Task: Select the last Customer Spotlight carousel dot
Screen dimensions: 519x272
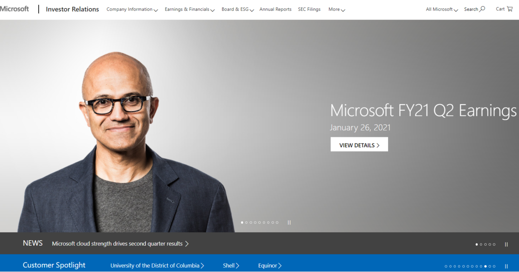Action: click(x=494, y=266)
